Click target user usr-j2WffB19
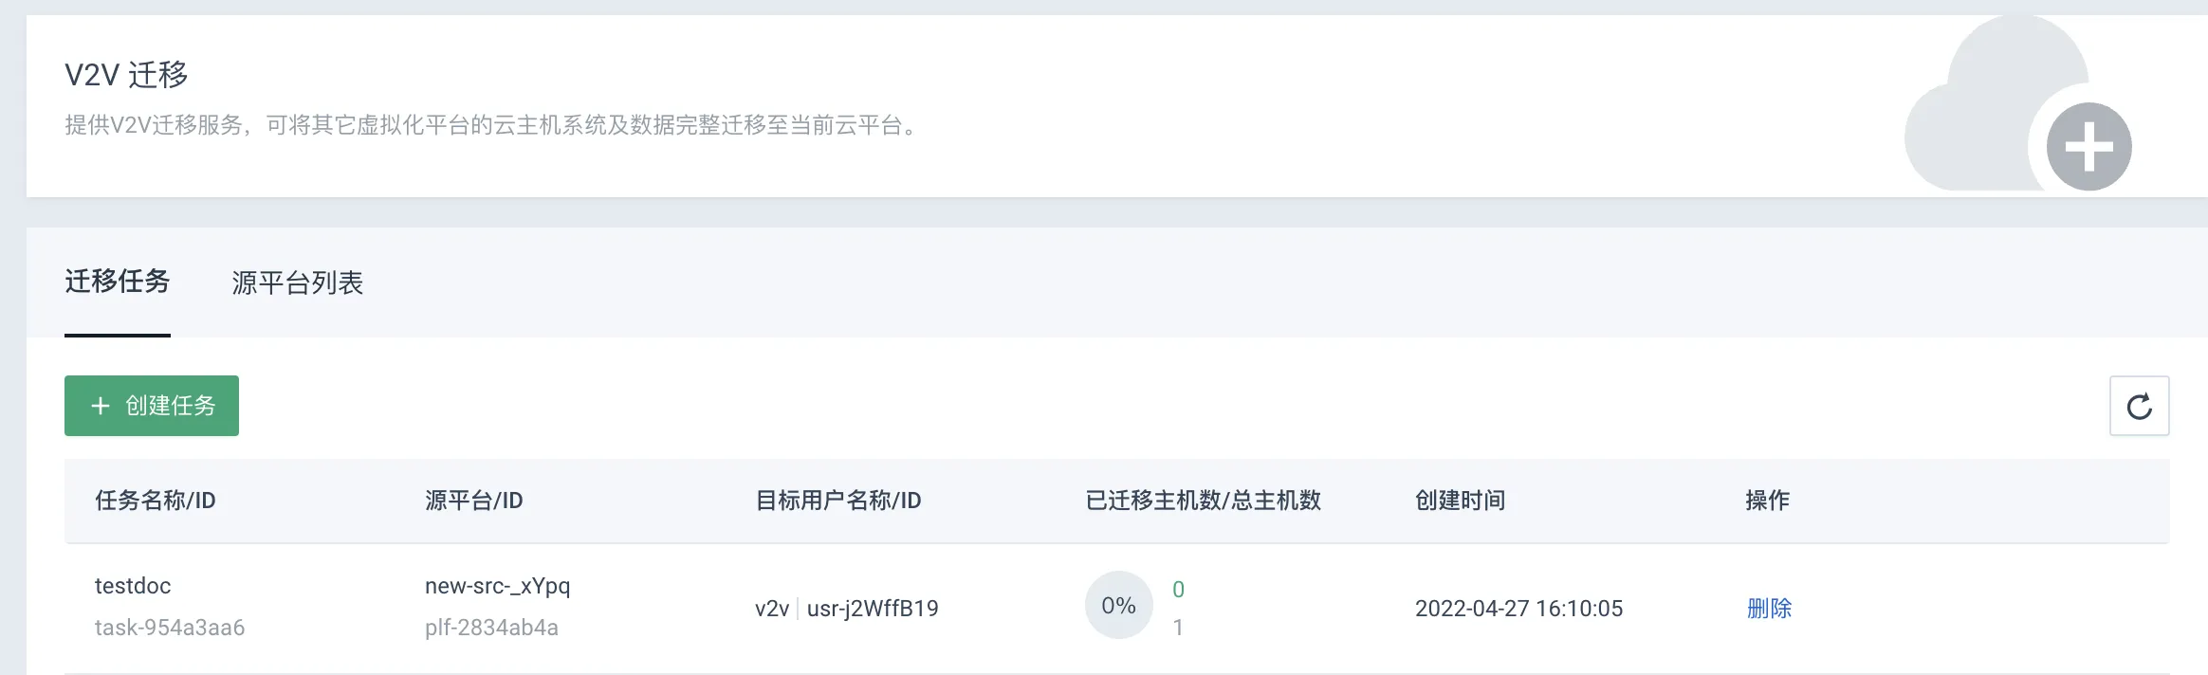The width and height of the screenshot is (2208, 675). coord(873,609)
